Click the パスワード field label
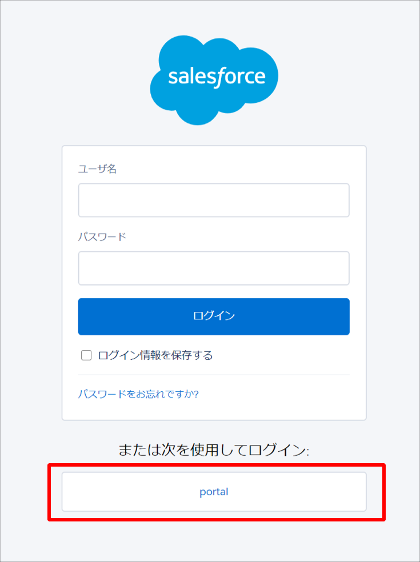Viewport: 420px width, 562px height. click(x=102, y=236)
